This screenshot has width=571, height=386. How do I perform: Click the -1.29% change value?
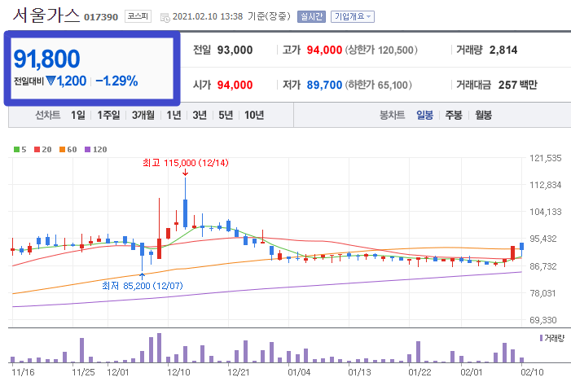(x=116, y=81)
